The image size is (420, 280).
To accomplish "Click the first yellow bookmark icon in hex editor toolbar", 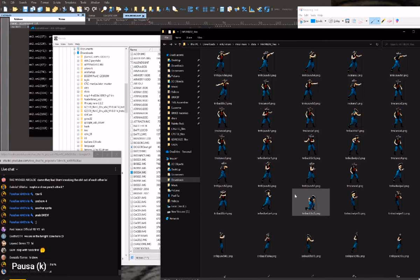I will [x=135, y=9].
